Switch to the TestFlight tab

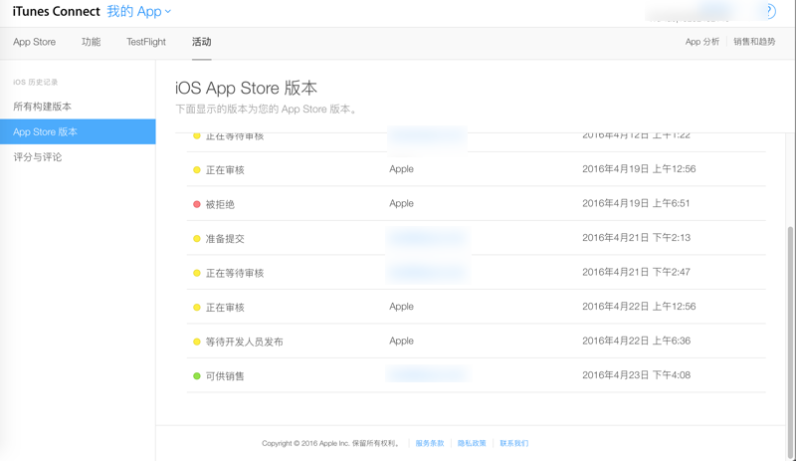tap(146, 42)
